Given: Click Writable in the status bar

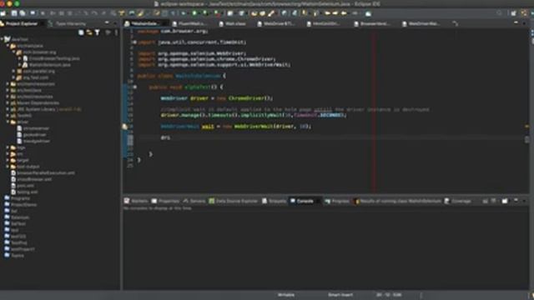Looking at the screenshot, I should pos(286,295).
